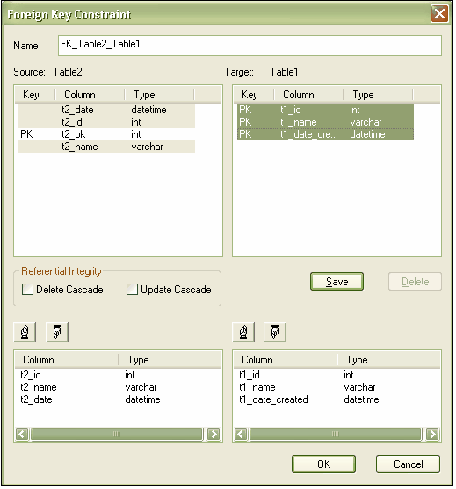Sort target list by Key header
The width and height of the screenshot is (456, 489).
[x=254, y=95]
